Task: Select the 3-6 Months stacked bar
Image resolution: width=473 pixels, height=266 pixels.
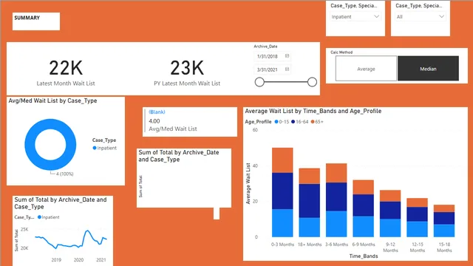Action: (336, 200)
